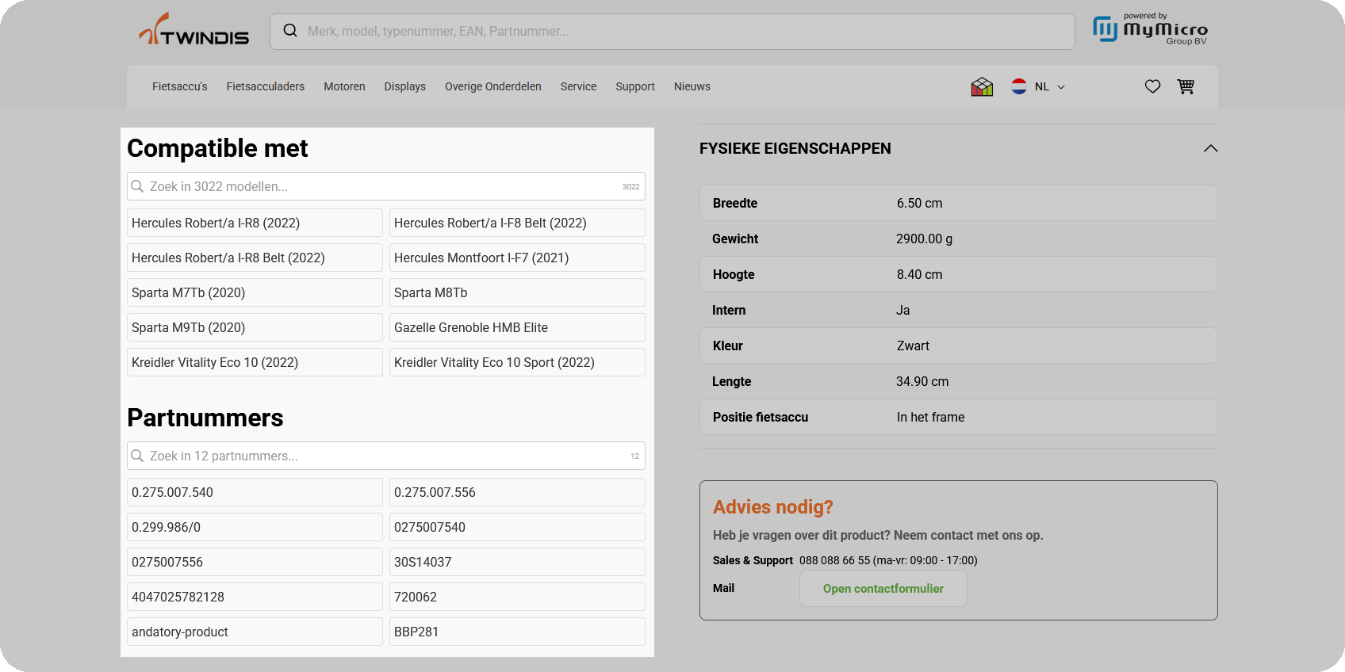Open Fietsaccu's menu
Image resolution: width=1345 pixels, height=672 pixels.
coord(180,86)
